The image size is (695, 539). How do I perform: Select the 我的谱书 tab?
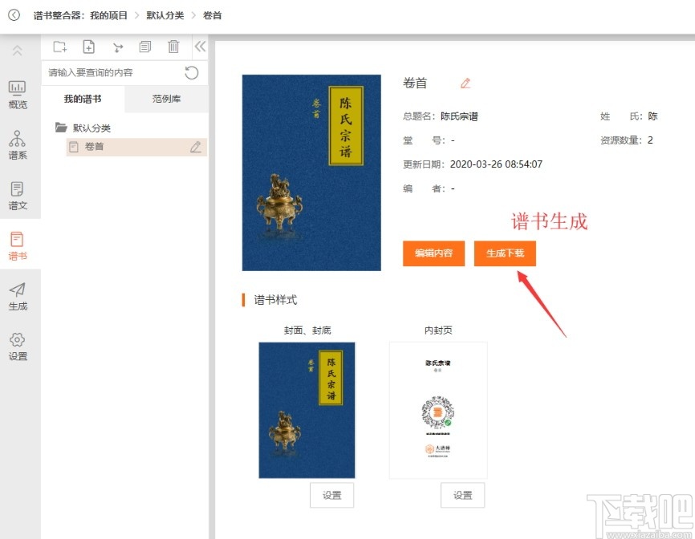click(x=83, y=99)
